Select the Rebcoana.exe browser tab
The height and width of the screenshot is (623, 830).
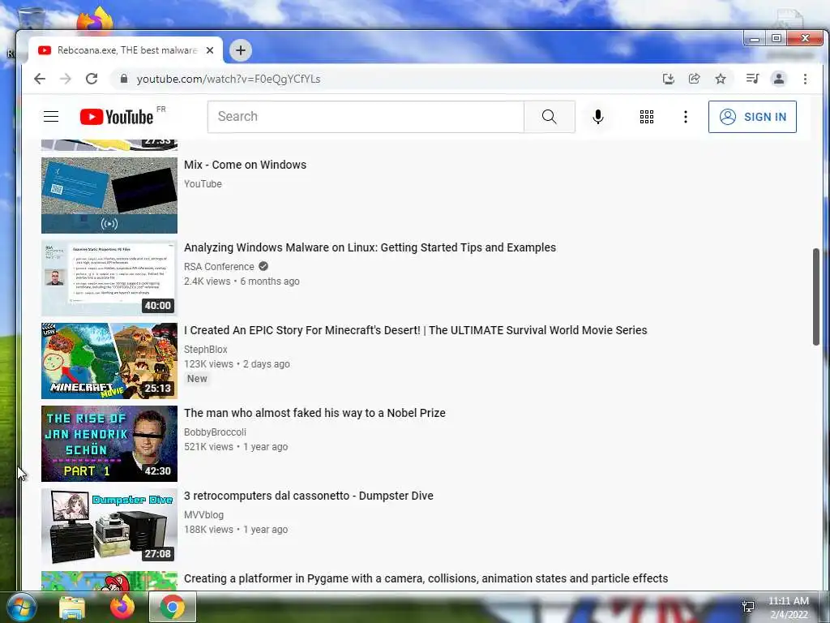point(126,50)
